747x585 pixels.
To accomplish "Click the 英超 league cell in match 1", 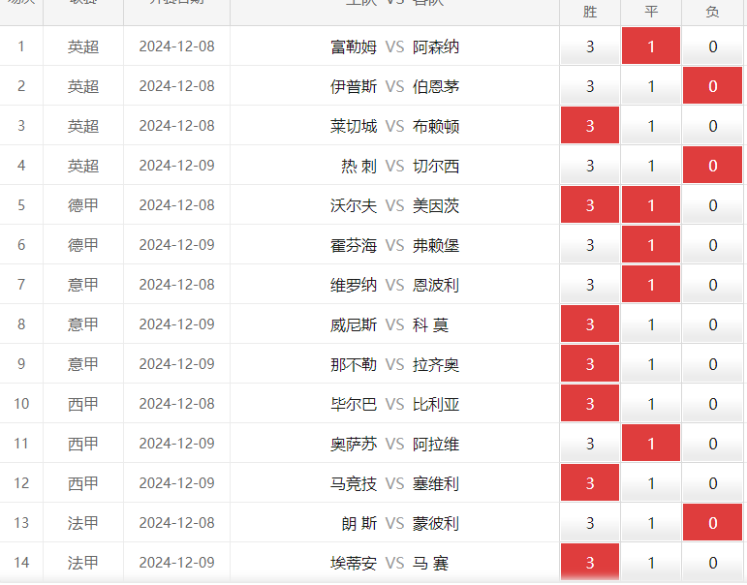I will 83,46.
